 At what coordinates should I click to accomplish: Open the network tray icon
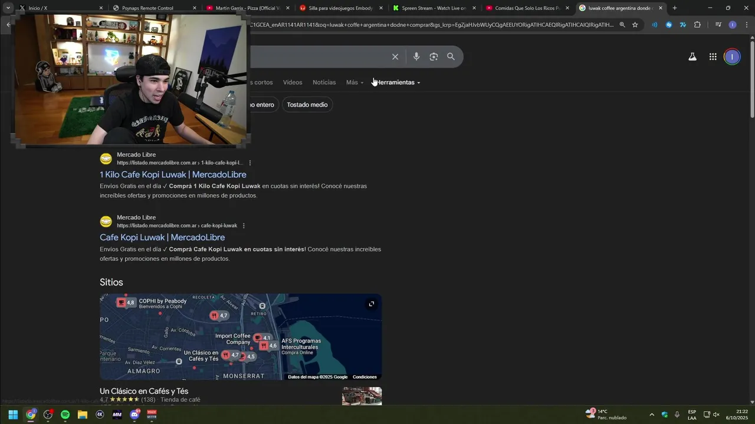pos(707,415)
